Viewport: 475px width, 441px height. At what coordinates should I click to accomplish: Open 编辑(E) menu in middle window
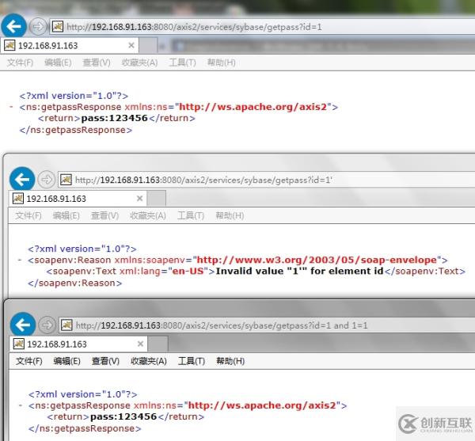coord(66,215)
